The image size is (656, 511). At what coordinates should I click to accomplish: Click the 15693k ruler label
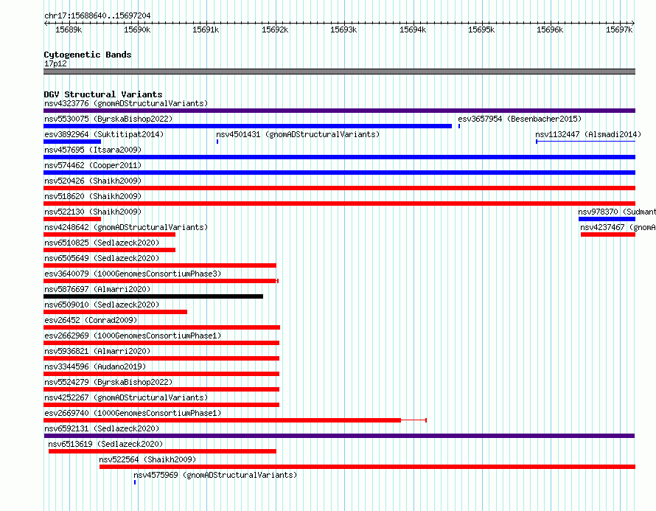pyautogui.click(x=343, y=29)
